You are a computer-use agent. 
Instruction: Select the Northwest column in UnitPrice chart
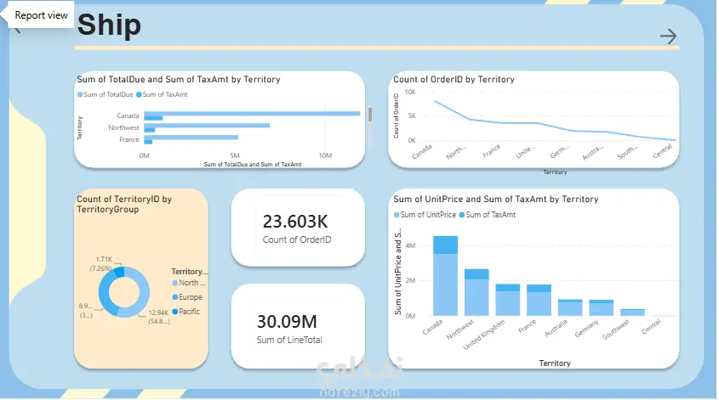[x=476, y=292]
